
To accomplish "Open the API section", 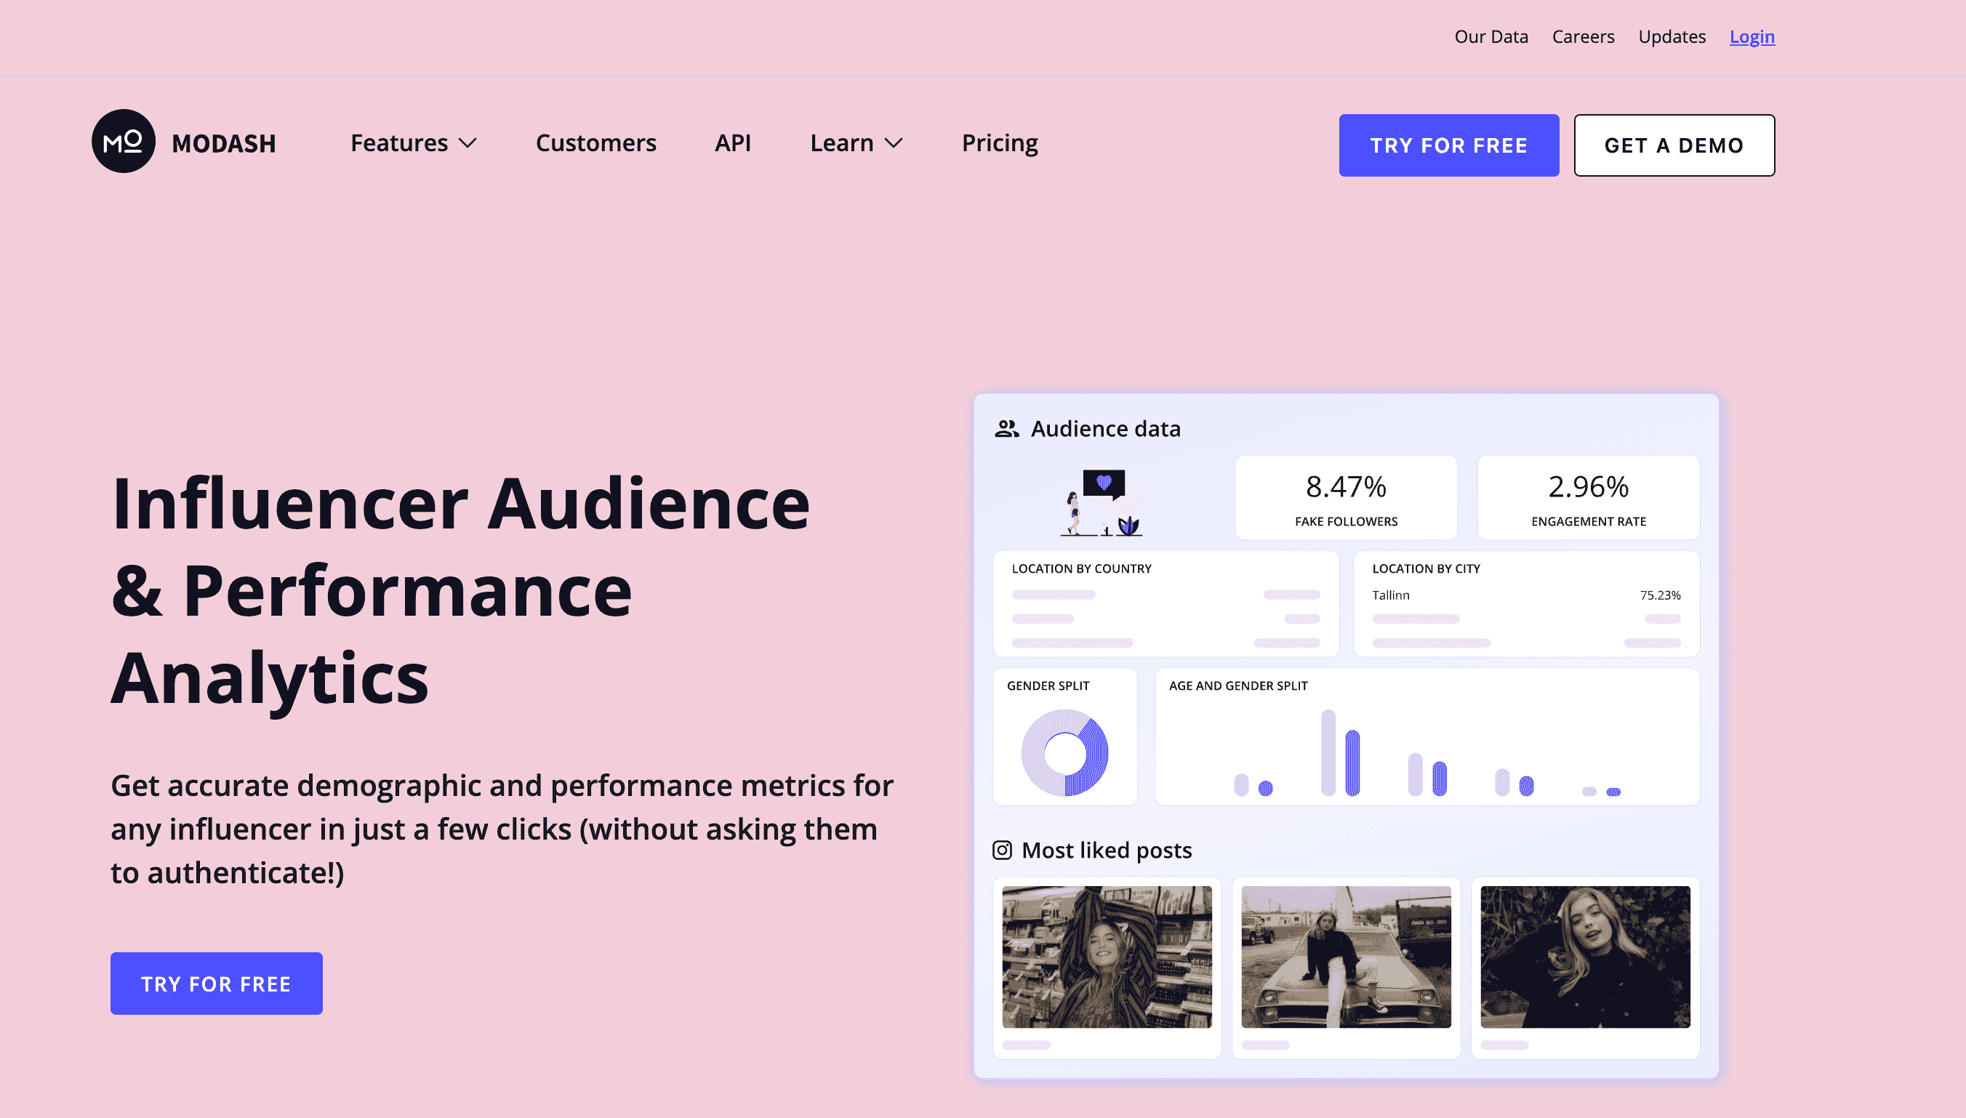I will click(733, 144).
